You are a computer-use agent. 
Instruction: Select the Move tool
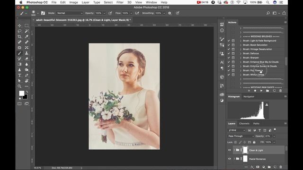[19, 25]
